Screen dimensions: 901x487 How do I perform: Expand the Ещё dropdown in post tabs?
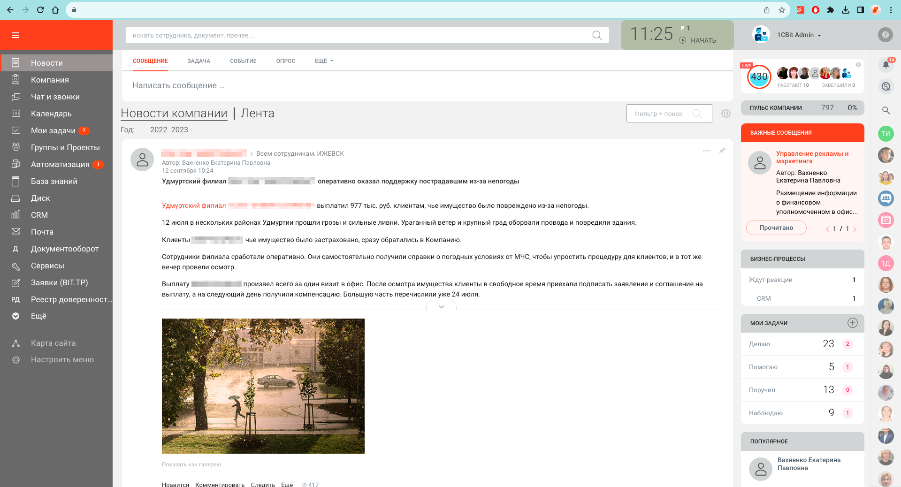coord(324,61)
